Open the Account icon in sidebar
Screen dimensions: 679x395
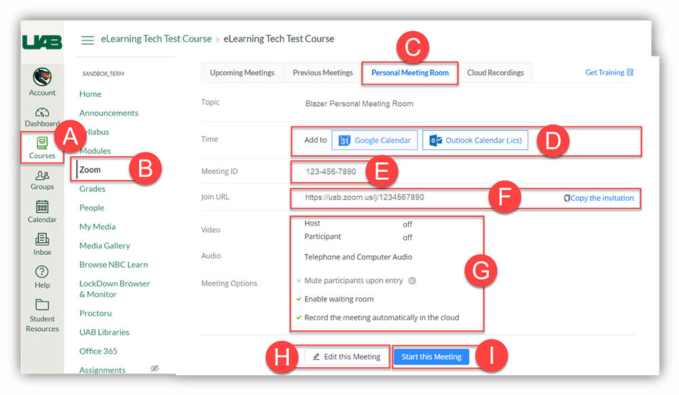(x=42, y=77)
